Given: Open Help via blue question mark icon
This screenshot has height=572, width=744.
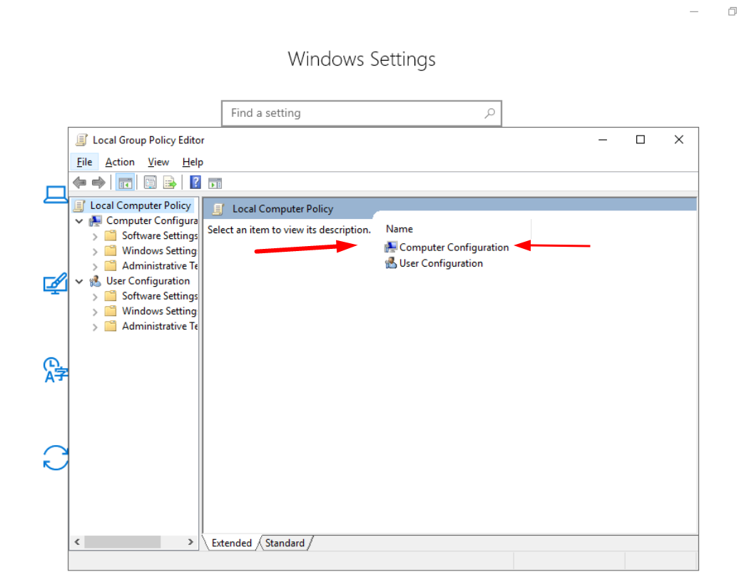Looking at the screenshot, I should click(x=195, y=183).
